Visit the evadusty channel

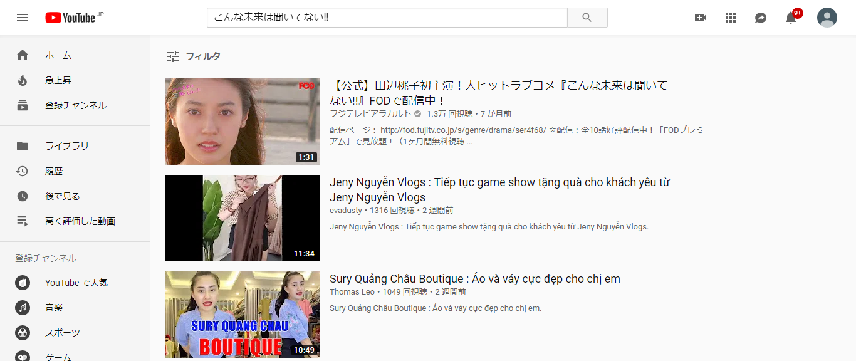point(346,211)
